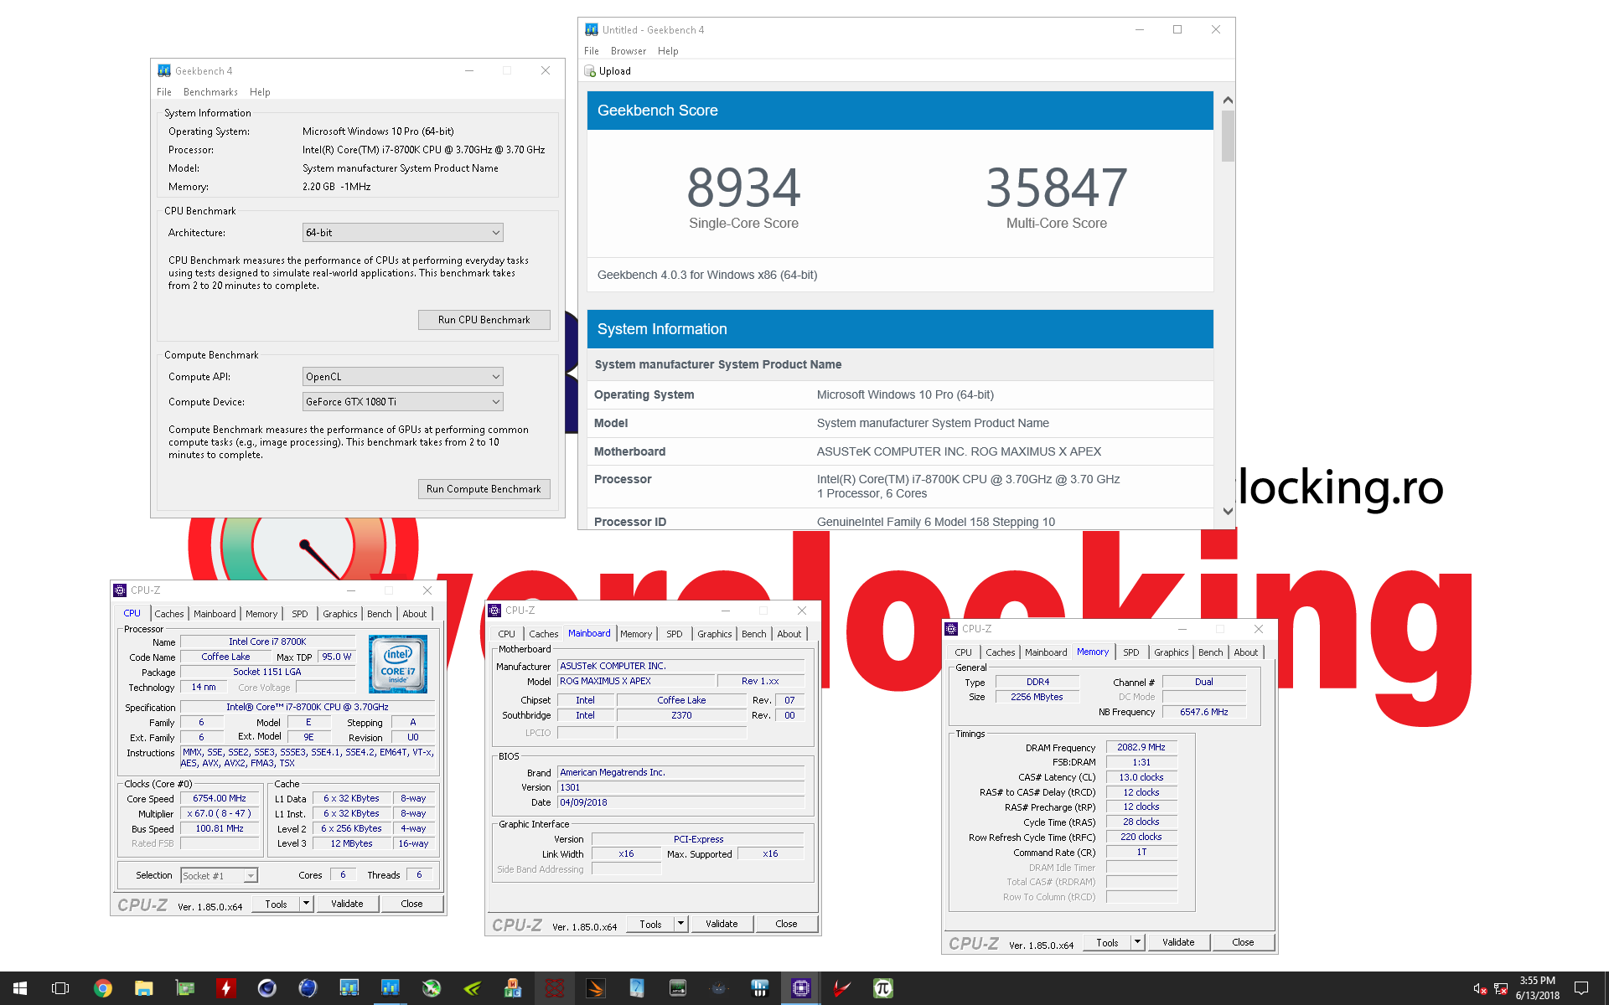
Task: Switch to the SPD tab in the CPU-Z Memory window
Action: pos(1130,652)
